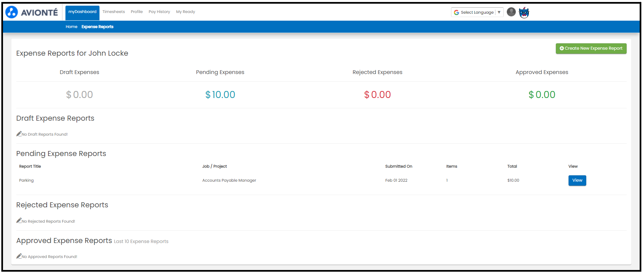This screenshot has height=275, width=644.
Task: Click Expense Reports for John Locke heading
Action: 72,53
